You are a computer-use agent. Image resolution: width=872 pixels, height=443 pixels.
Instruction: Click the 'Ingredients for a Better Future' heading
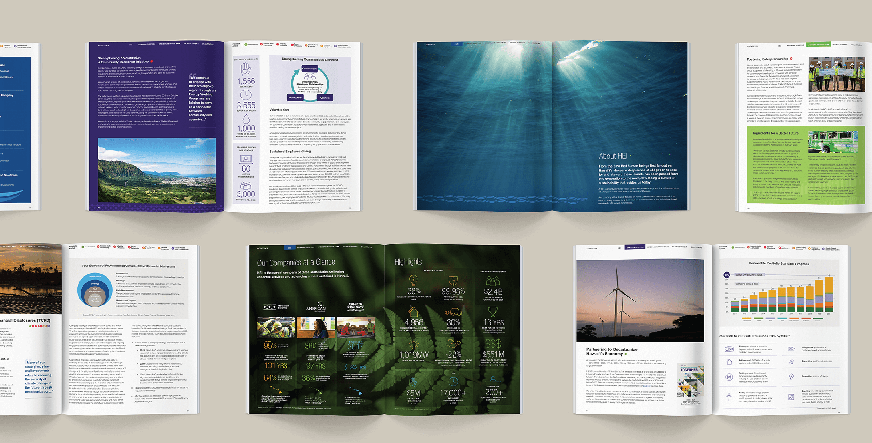(x=775, y=133)
